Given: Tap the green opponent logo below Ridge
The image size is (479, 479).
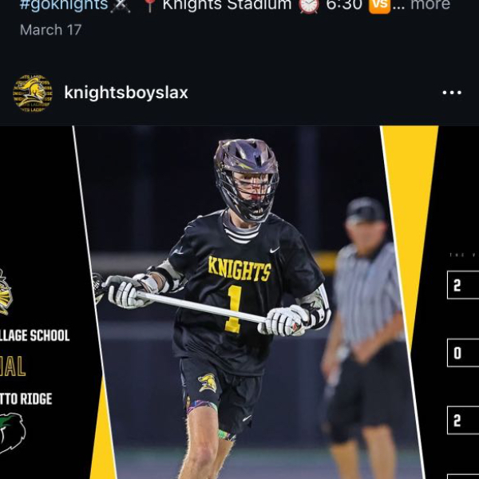Looking at the screenshot, I should (x=12, y=433).
